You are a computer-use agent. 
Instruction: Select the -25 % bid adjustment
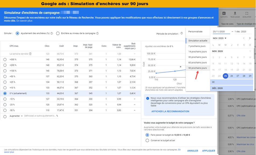[x=5, y=105]
